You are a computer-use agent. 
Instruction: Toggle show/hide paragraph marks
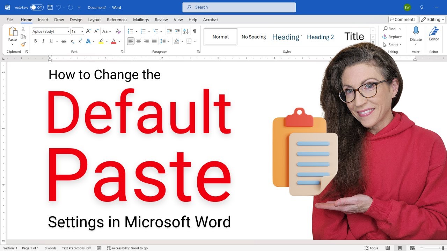point(195,31)
